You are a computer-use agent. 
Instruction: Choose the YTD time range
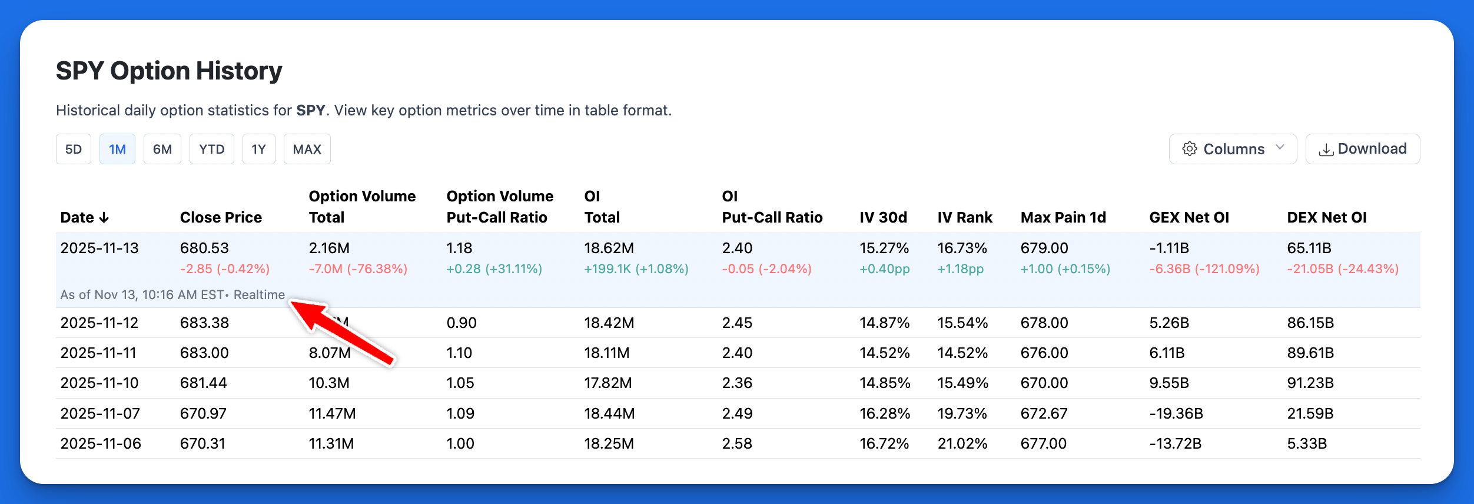(x=212, y=149)
